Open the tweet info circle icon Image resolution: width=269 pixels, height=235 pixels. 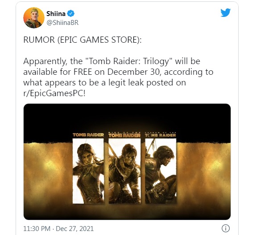tap(225, 228)
